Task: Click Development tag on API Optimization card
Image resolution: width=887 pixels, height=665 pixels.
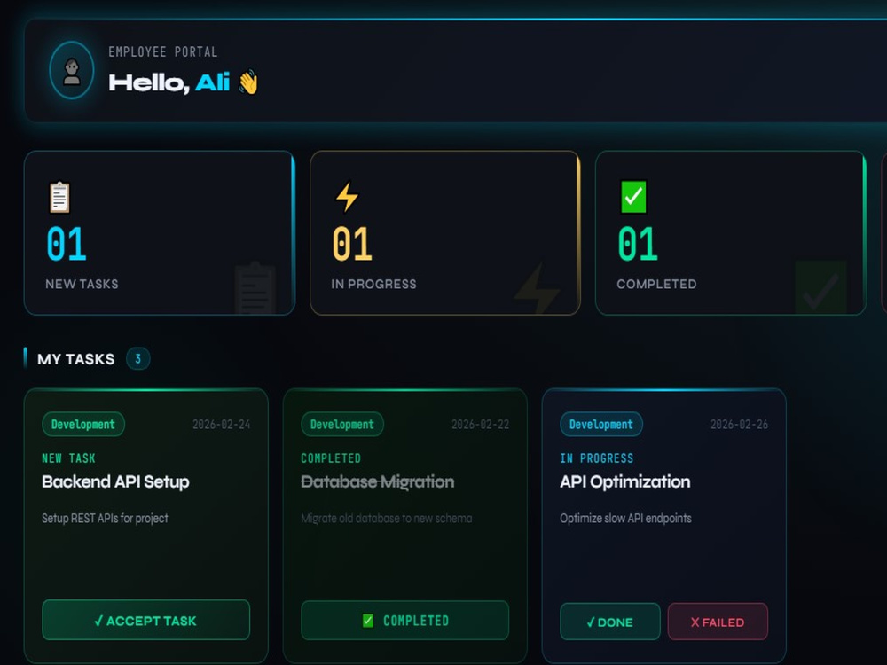Action: [x=601, y=424]
